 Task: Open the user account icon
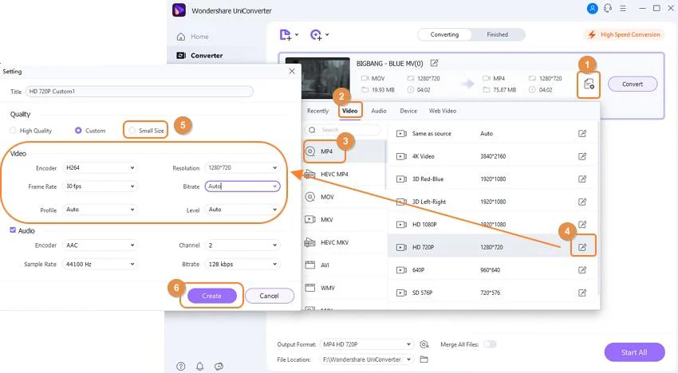[x=592, y=8]
